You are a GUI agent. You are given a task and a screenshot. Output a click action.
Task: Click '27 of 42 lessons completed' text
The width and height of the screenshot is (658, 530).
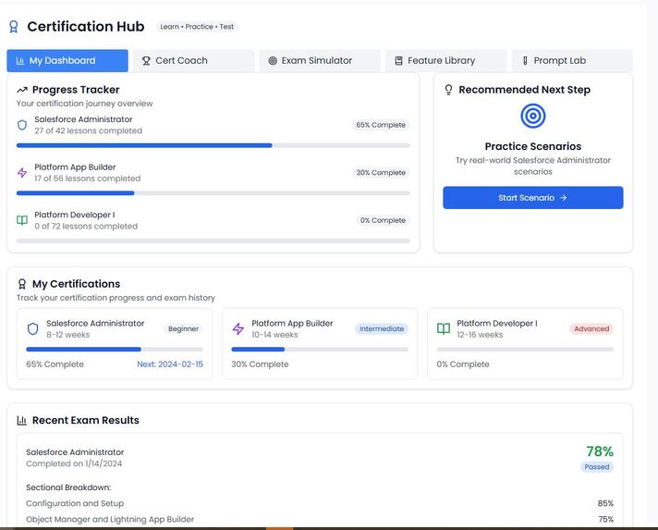tap(88, 130)
